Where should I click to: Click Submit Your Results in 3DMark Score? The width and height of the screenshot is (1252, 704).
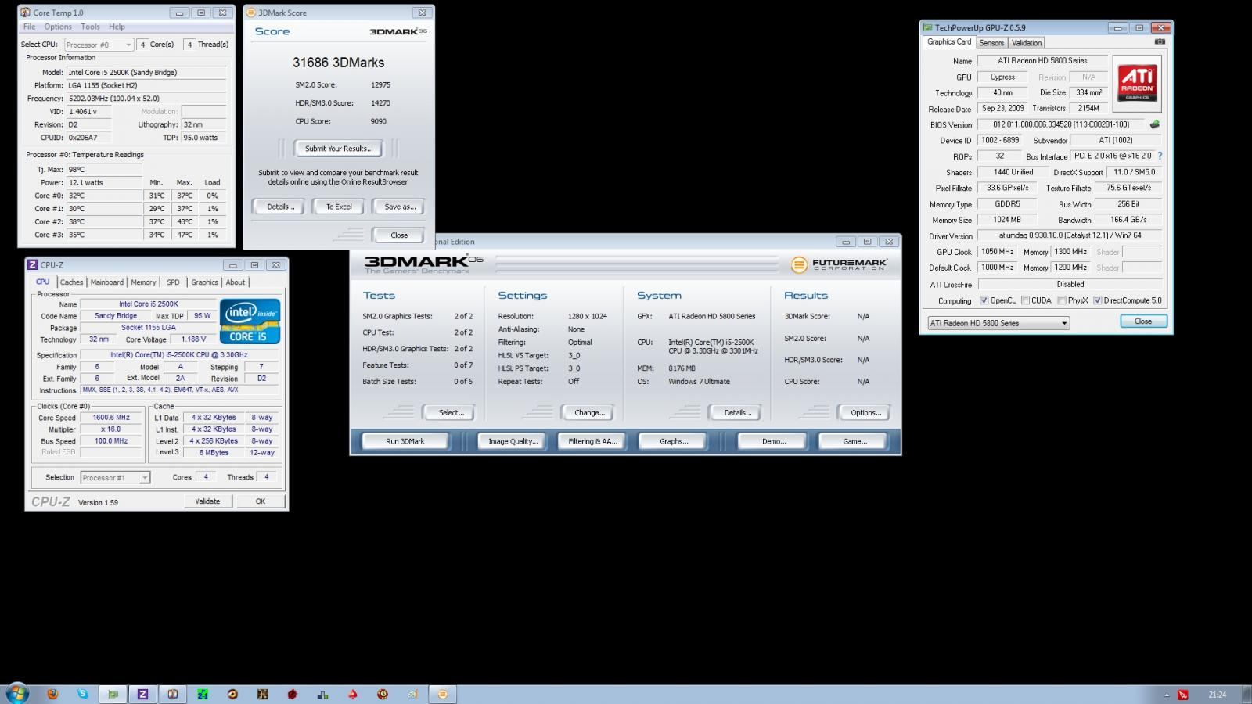[x=339, y=149]
